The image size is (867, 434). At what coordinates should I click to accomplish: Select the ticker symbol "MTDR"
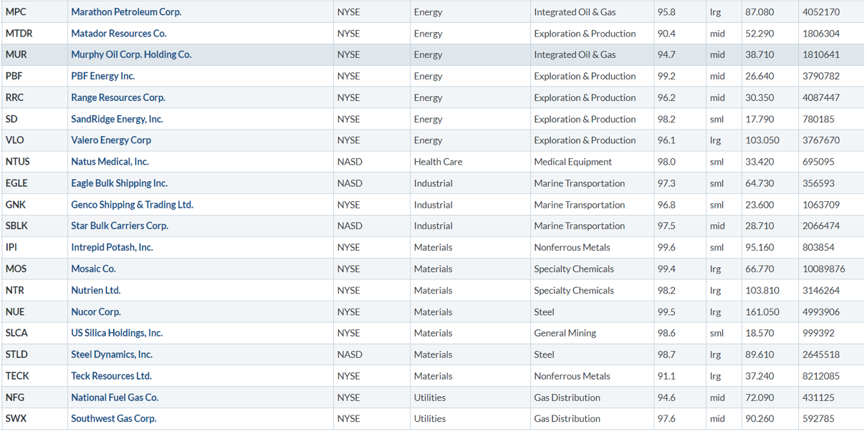(x=19, y=34)
